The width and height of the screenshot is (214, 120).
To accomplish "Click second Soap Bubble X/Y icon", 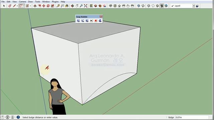I will pos(83,21).
